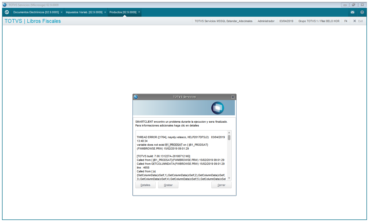Viewport: 369px width, 222px height.
Task: Click the error log scroll down arrow
Action: pos(229,178)
